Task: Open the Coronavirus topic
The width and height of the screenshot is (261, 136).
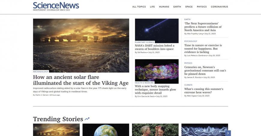Action: point(219,7)
